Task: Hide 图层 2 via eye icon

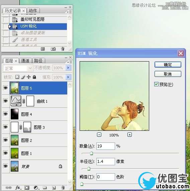Action: pos(5,140)
